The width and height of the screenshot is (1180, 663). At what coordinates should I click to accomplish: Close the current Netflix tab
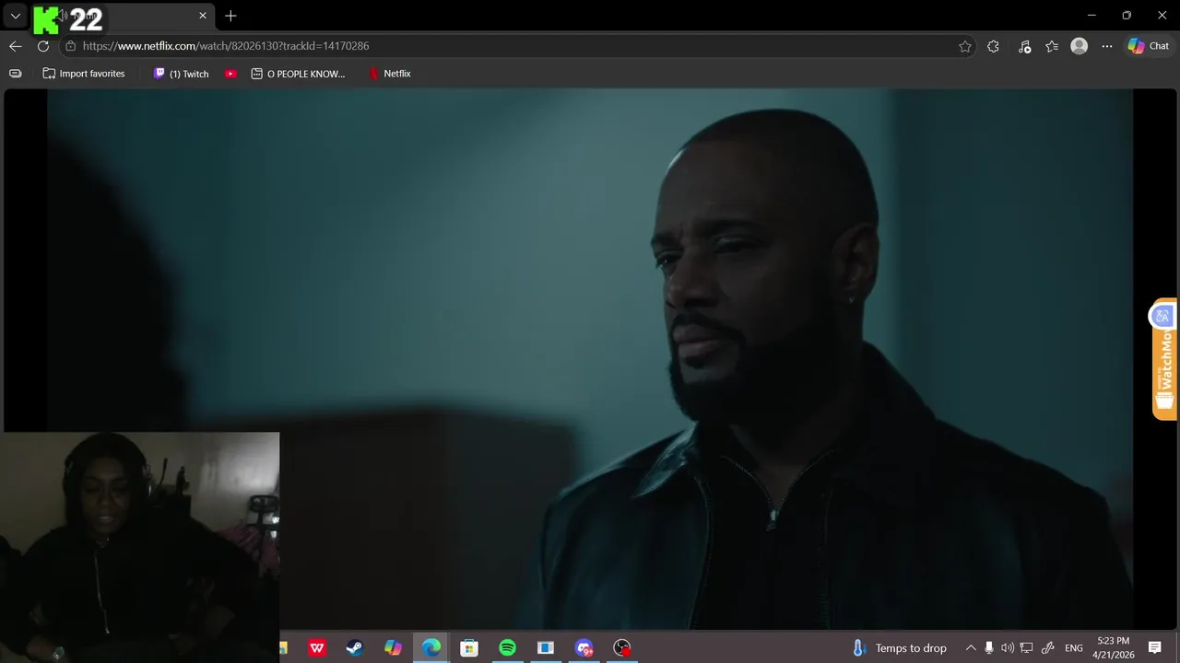[x=203, y=16]
